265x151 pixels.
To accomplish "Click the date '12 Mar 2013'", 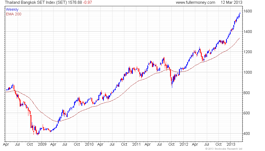I will click(x=231, y=2).
